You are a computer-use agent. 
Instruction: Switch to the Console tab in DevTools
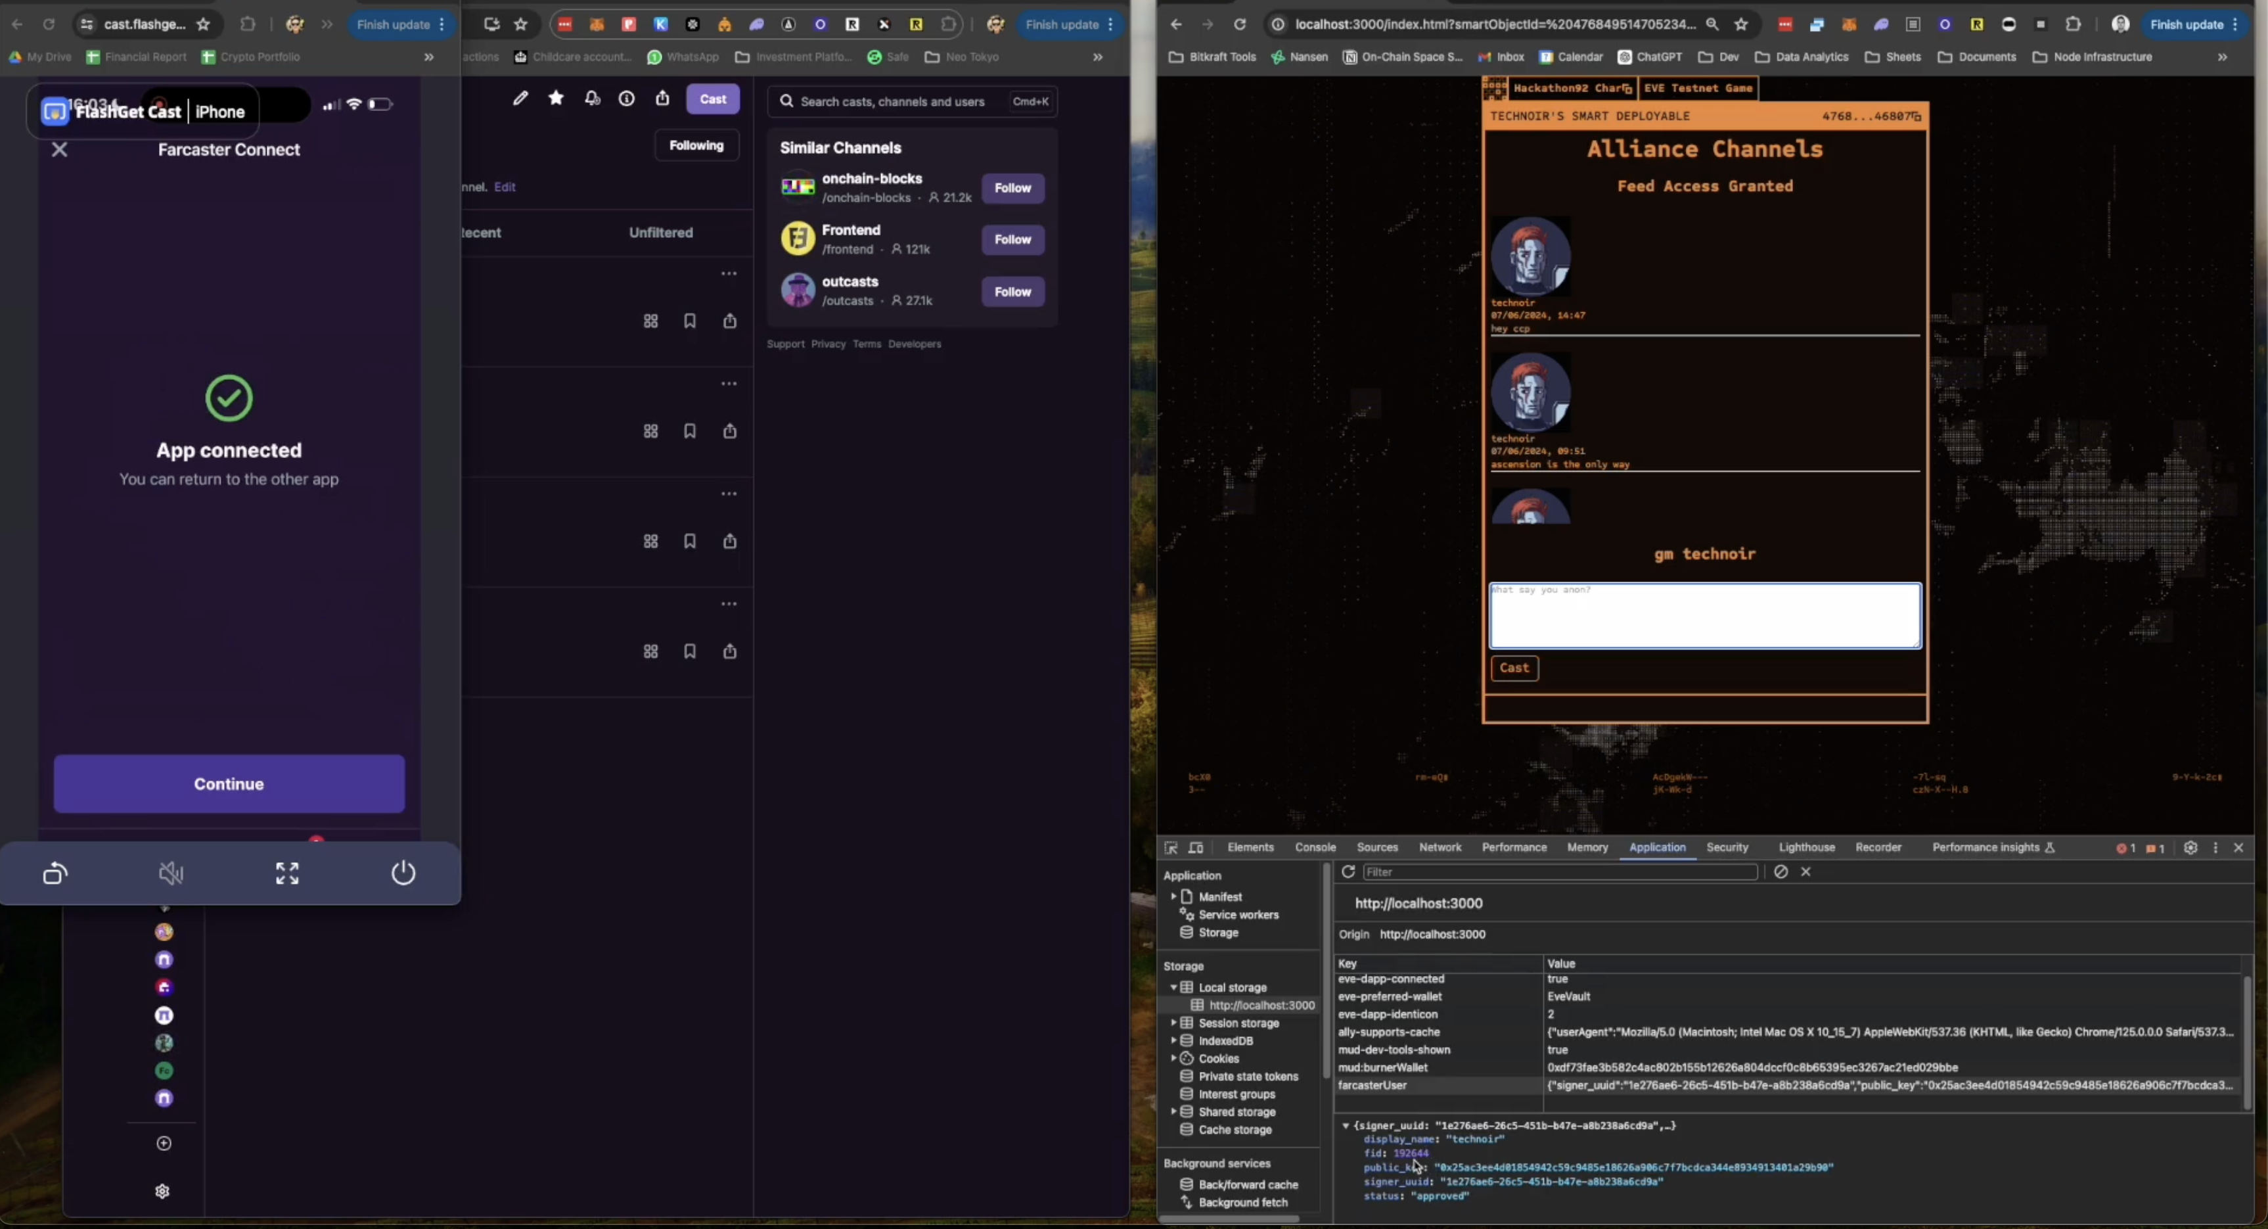pos(1315,848)
